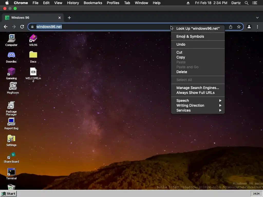
Task: Select the Recycle Bin icon above Start
Action: (11, 187)
